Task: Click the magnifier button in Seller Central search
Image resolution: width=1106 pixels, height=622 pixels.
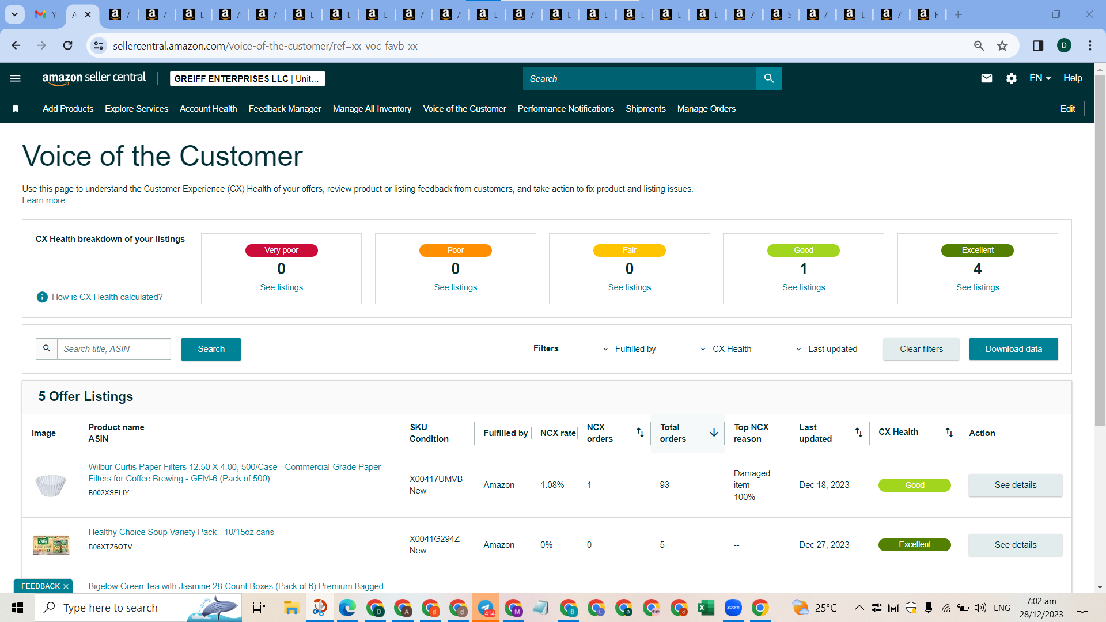Action: tap(769, 78)
